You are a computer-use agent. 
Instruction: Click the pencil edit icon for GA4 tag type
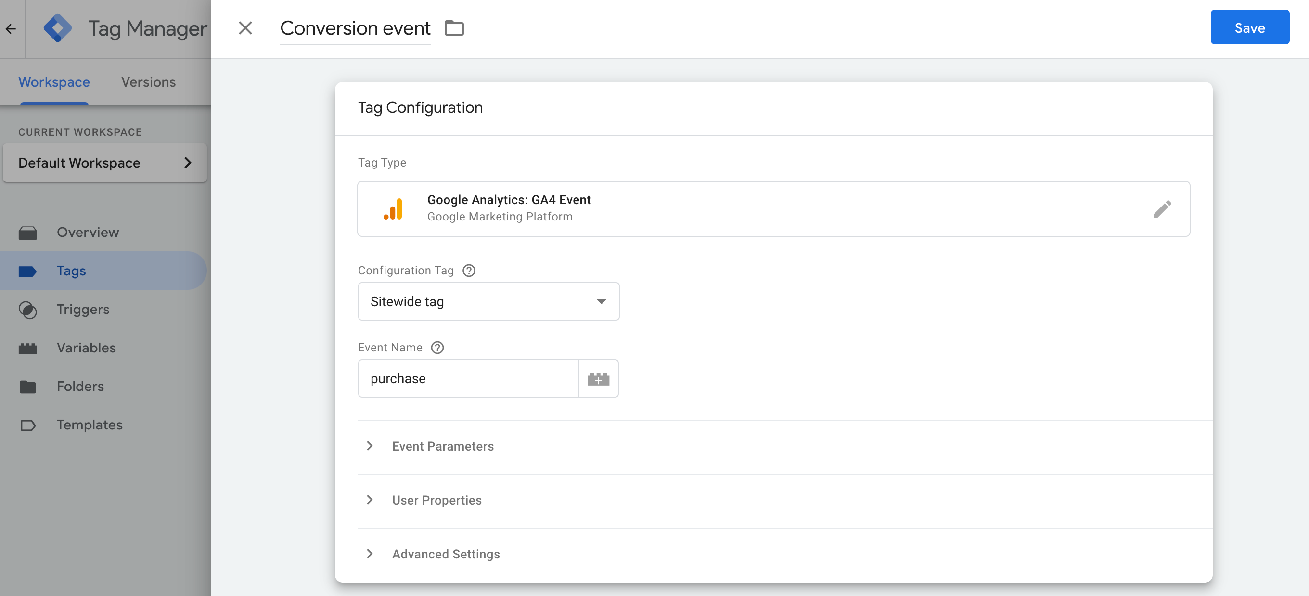point(1163,208)
